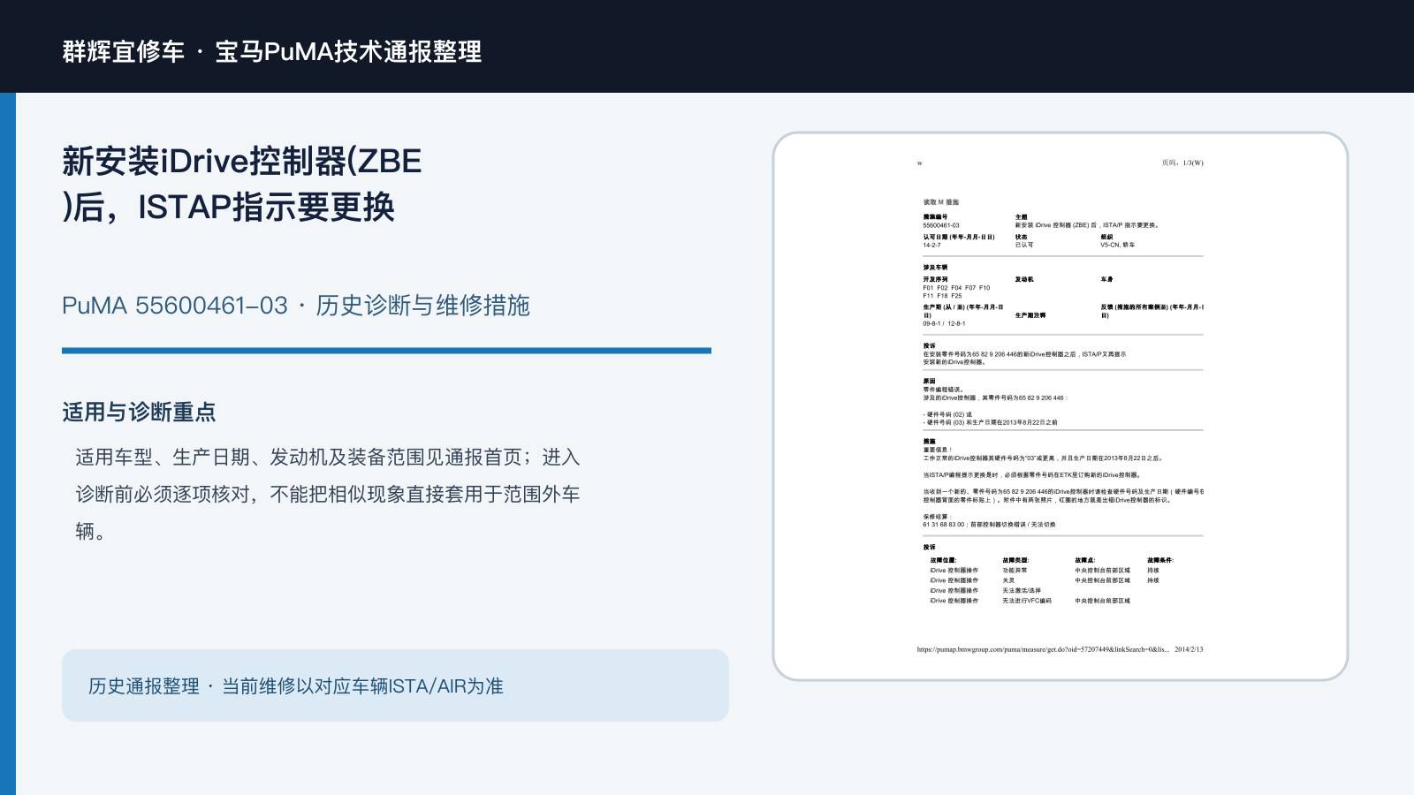Select the 故障类型 column header in fault table
The height and width of the screenshot is (795, 1414).
click(x=1015, y=560)
